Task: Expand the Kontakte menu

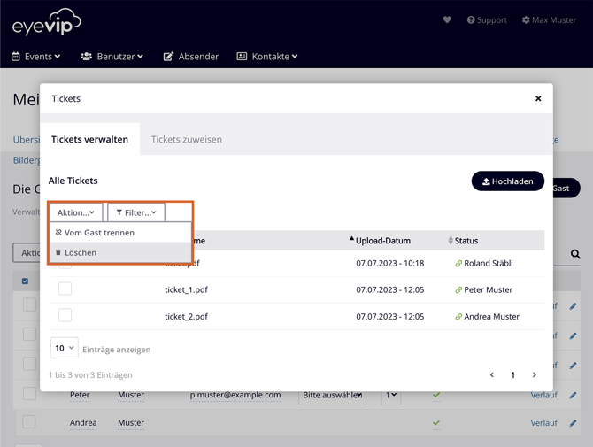Action: click(x=267, y=57)
